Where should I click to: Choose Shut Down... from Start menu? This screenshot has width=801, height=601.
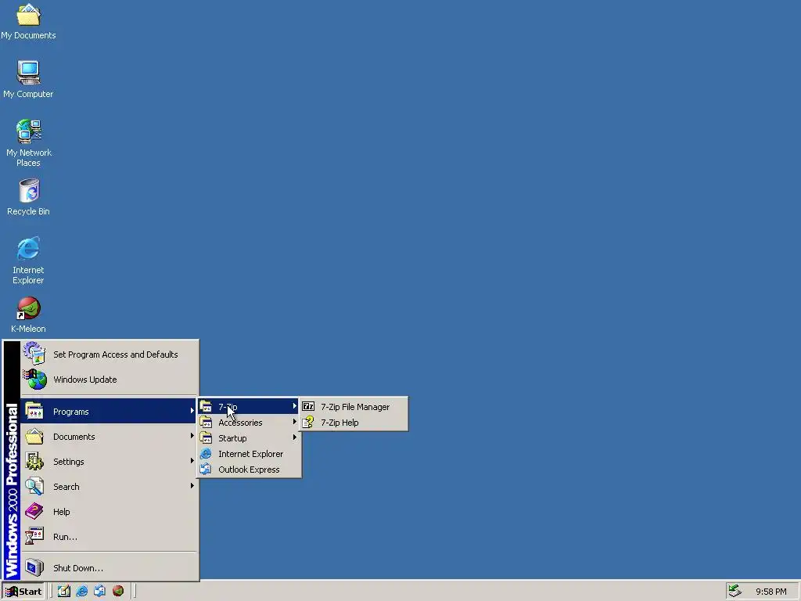click(x=109, y=568)
